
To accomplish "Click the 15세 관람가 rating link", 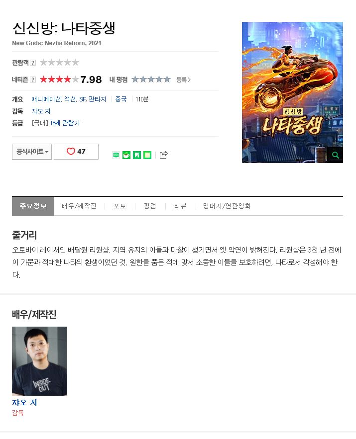I will [65, 123].
